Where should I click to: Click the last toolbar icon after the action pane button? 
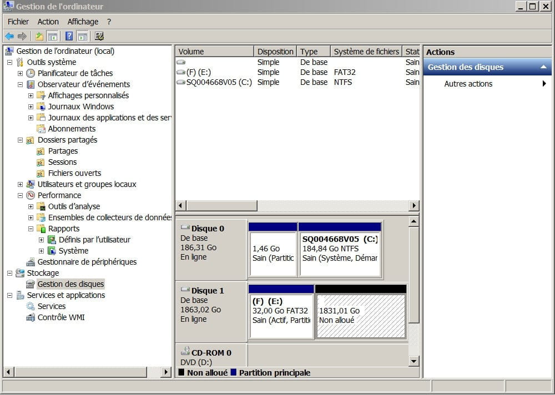99,36
